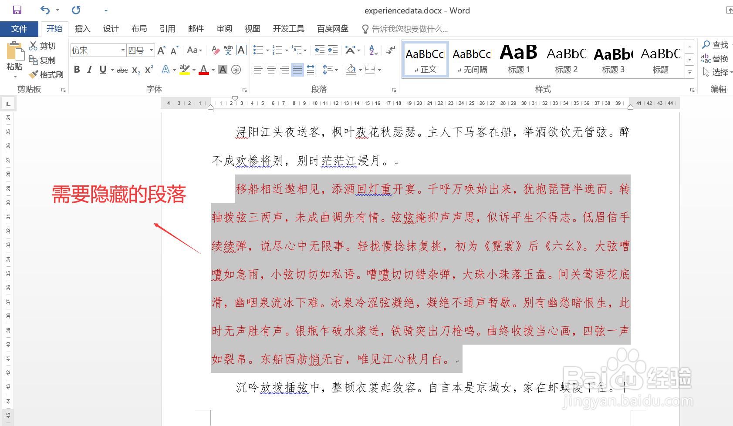733x426 pixels.
Task: Open the font name dropdown
Action: pos(122,50)
